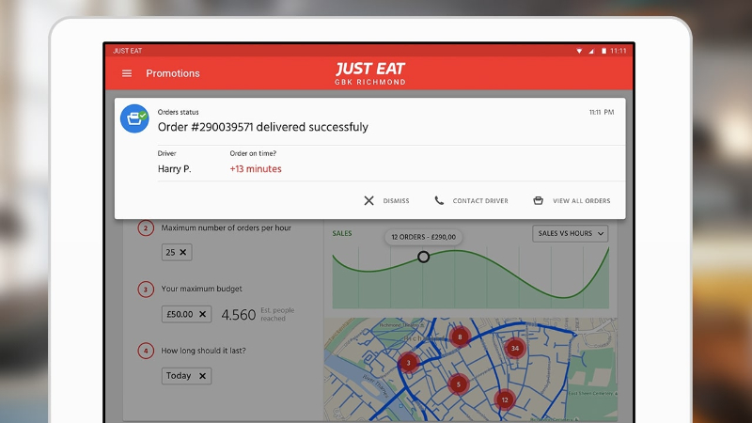Click the cellular signal status icon

[591, 51]
